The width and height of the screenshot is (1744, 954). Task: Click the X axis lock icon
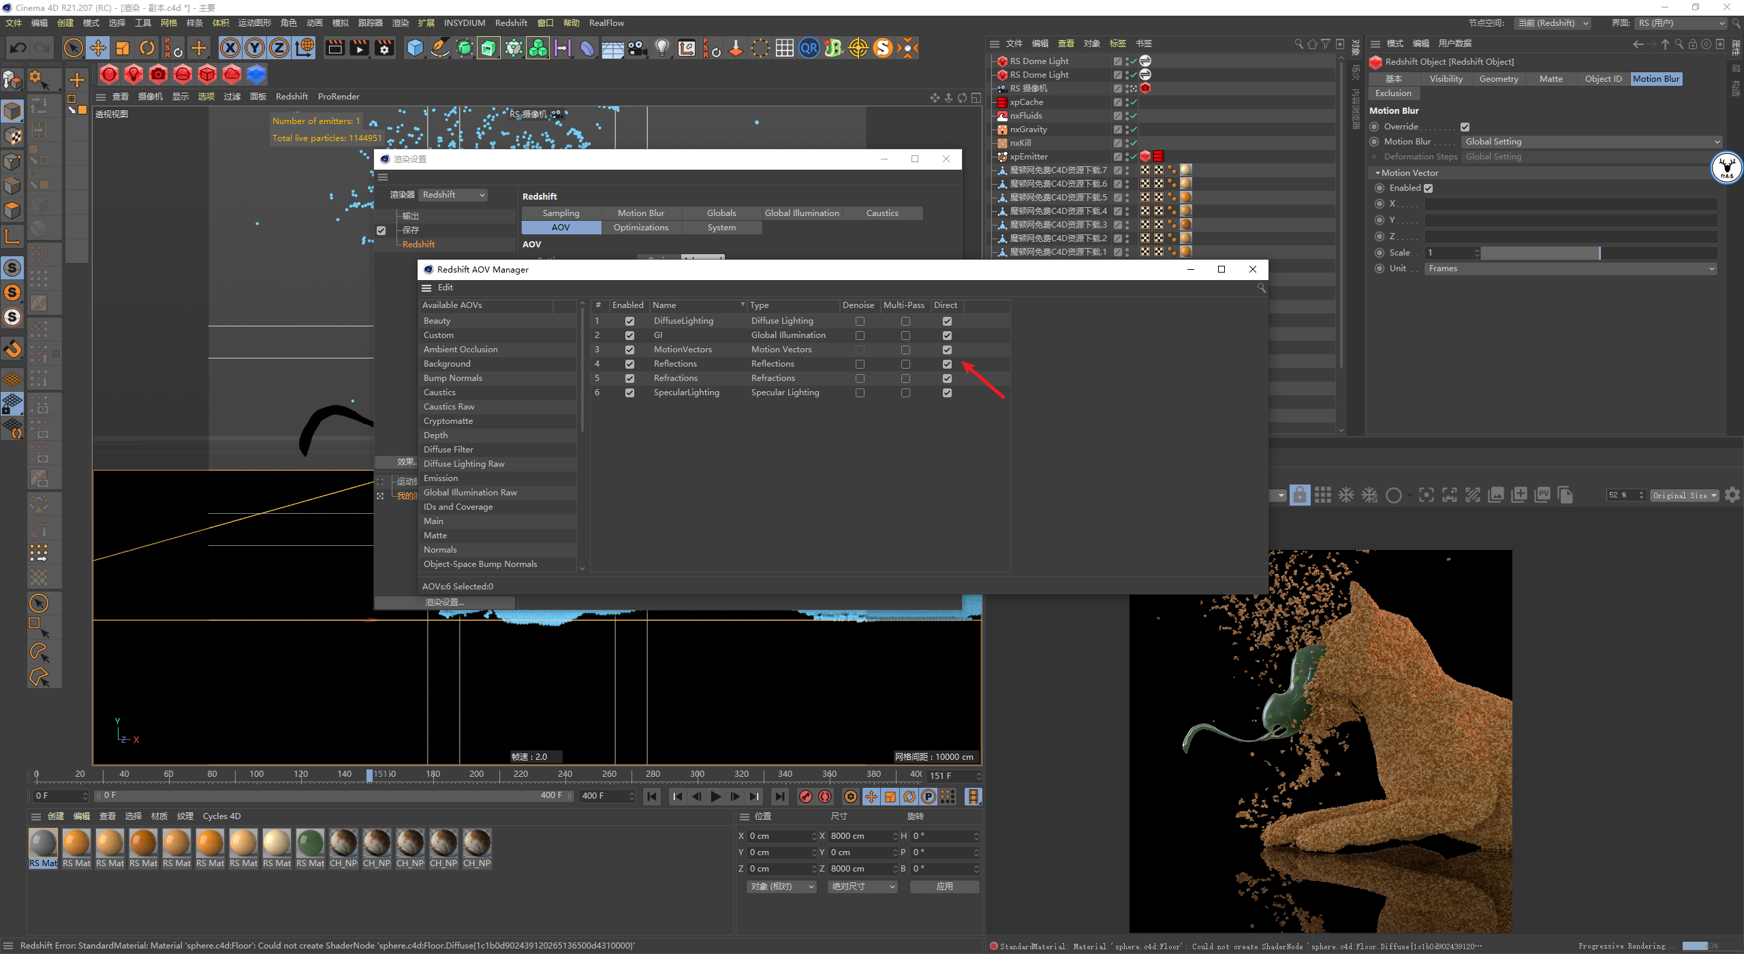230,48
